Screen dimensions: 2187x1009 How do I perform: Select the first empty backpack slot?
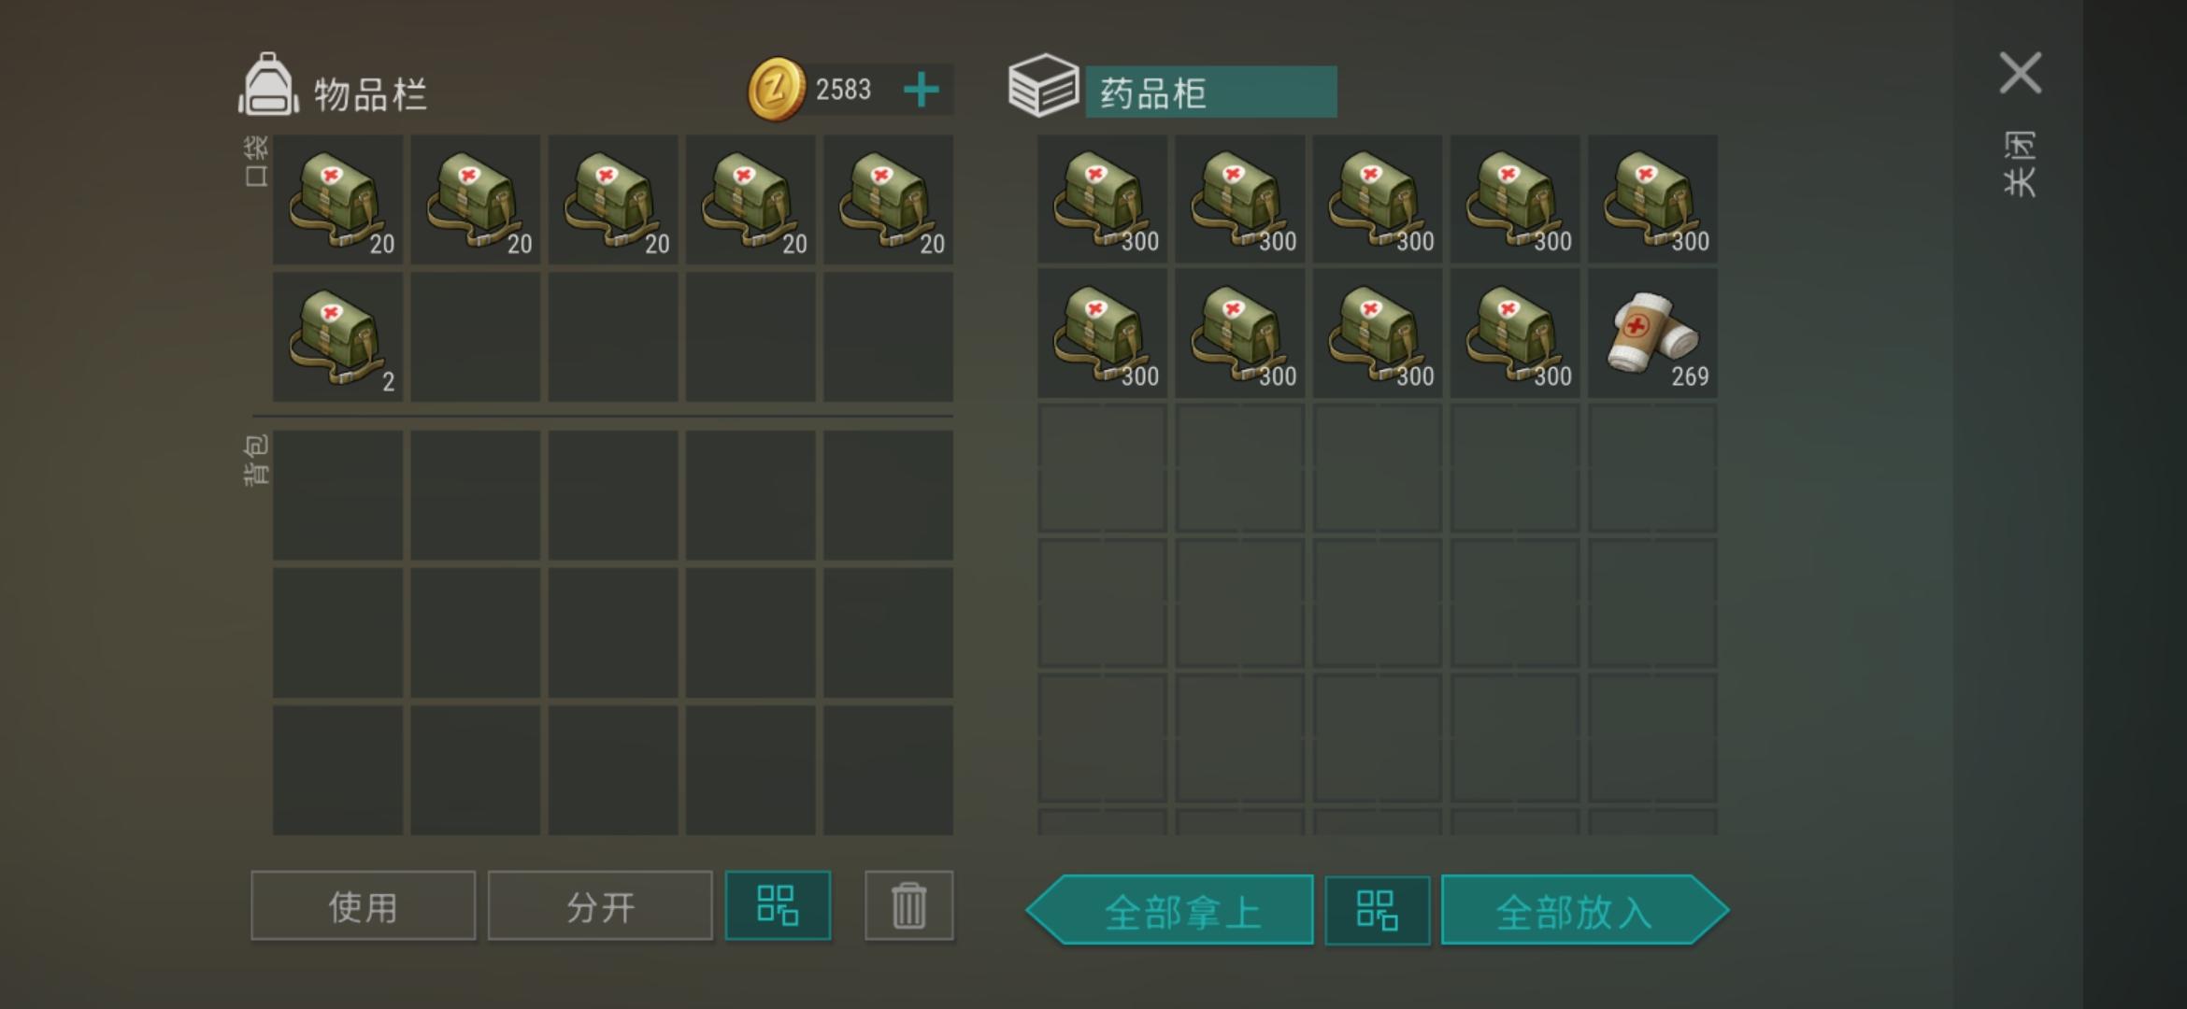(337, 495)
